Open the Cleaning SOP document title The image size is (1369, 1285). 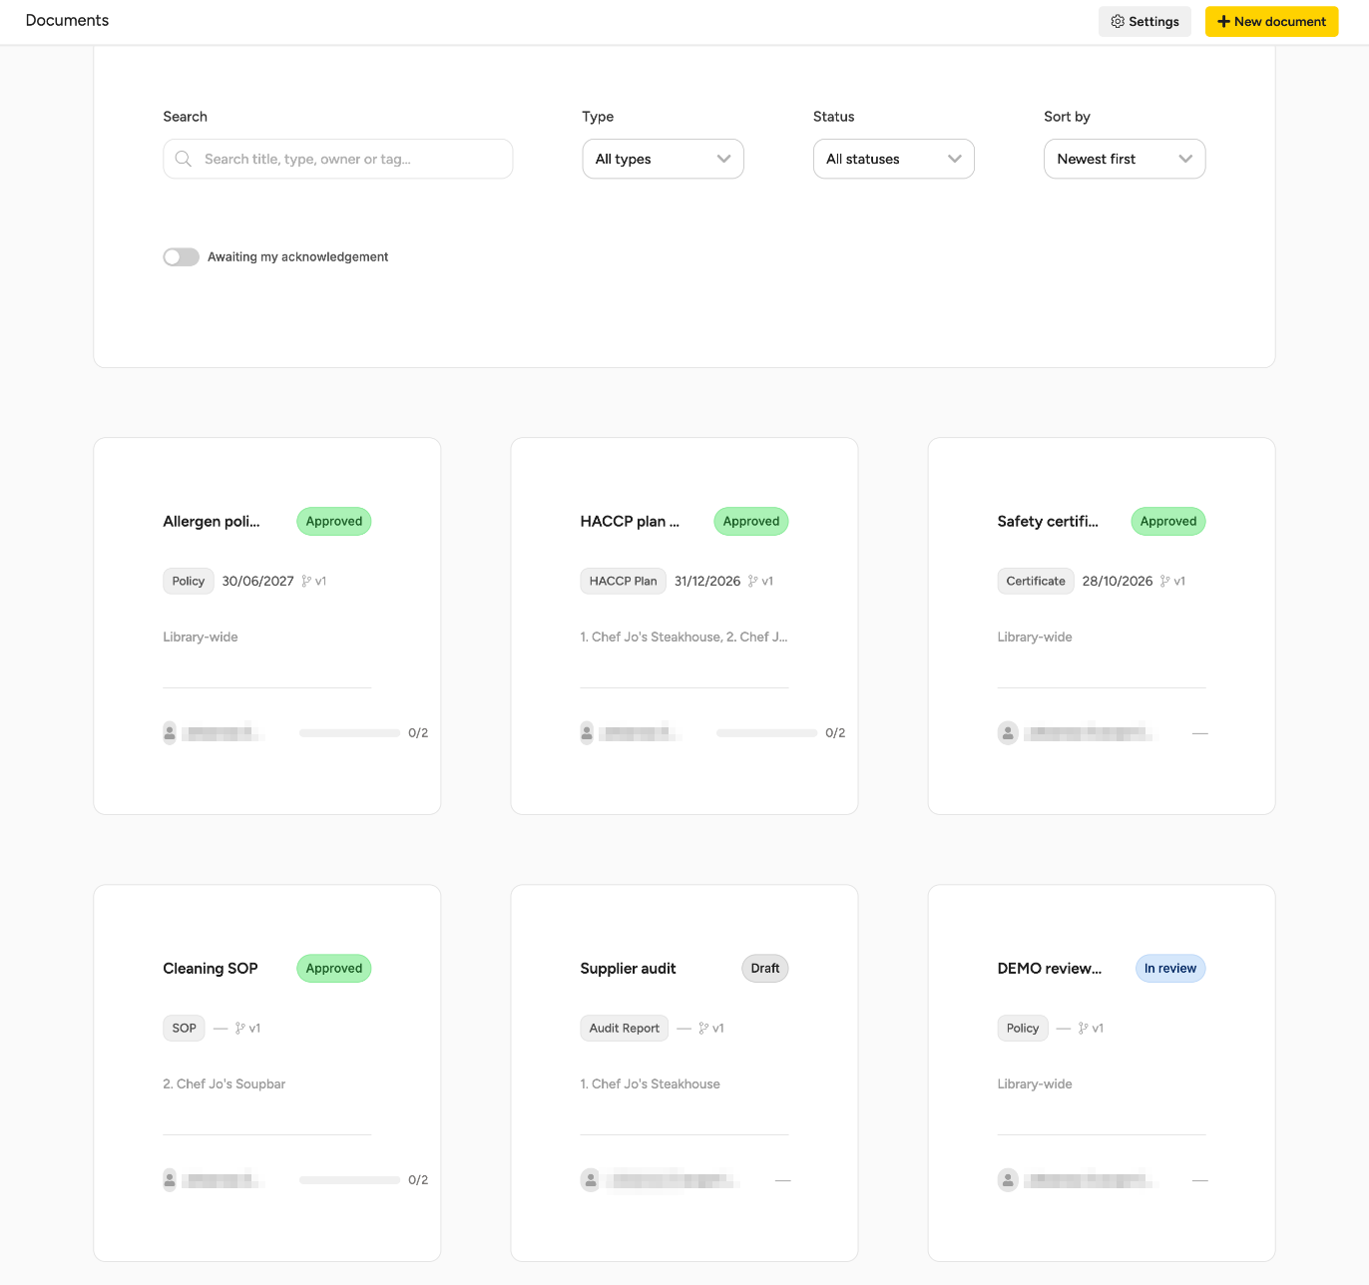tap(211, 968)
